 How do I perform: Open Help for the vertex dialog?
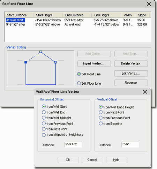tap(117, 160)
